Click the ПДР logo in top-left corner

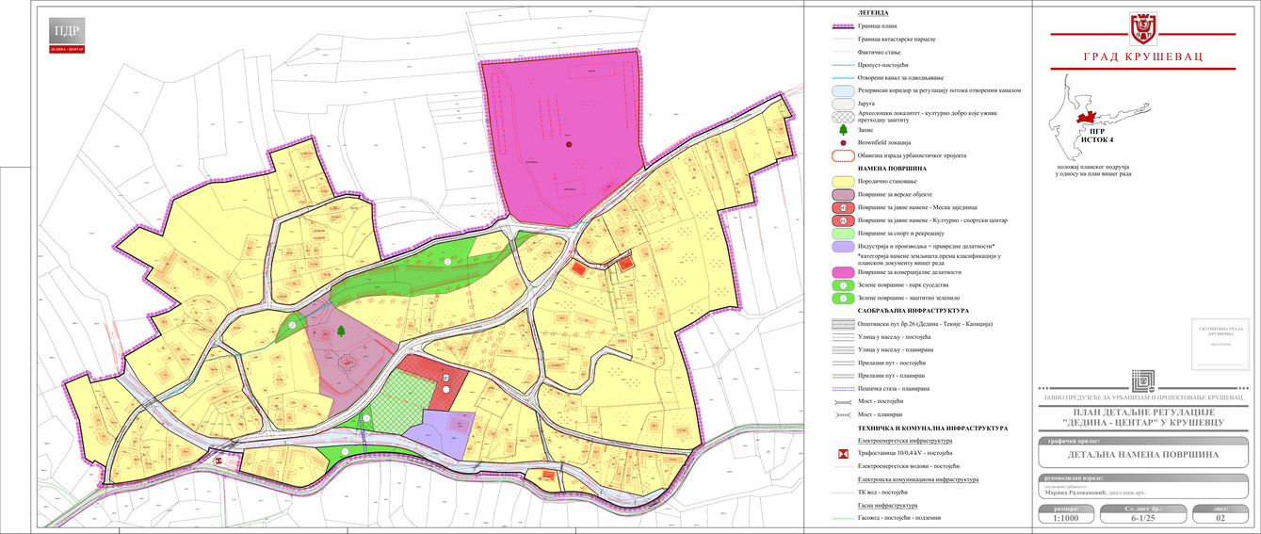(x=66, y=36)
